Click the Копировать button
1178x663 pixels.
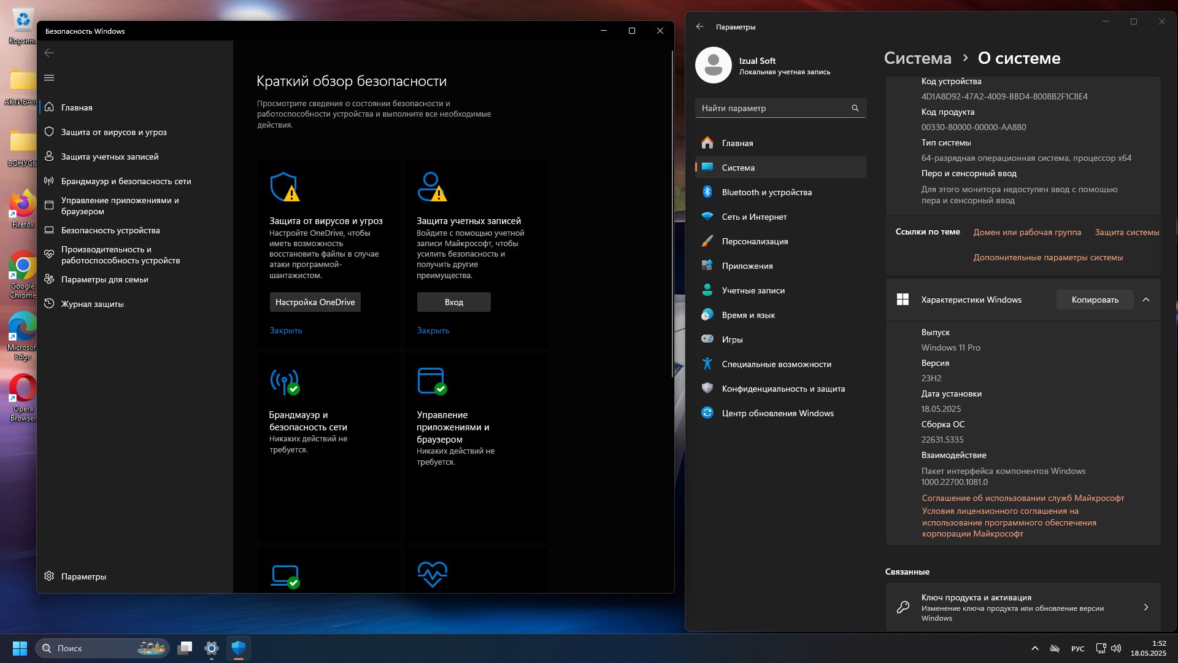tap(1095, 300)
